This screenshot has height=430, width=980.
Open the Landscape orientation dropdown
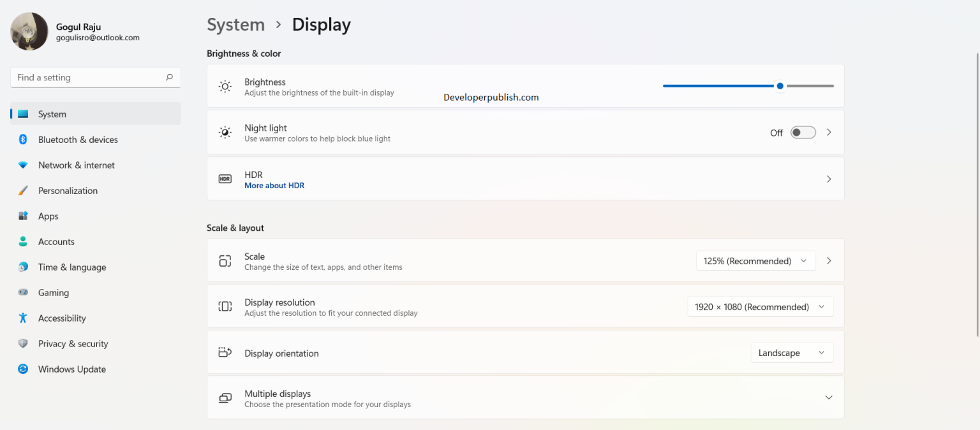[792, 352]
